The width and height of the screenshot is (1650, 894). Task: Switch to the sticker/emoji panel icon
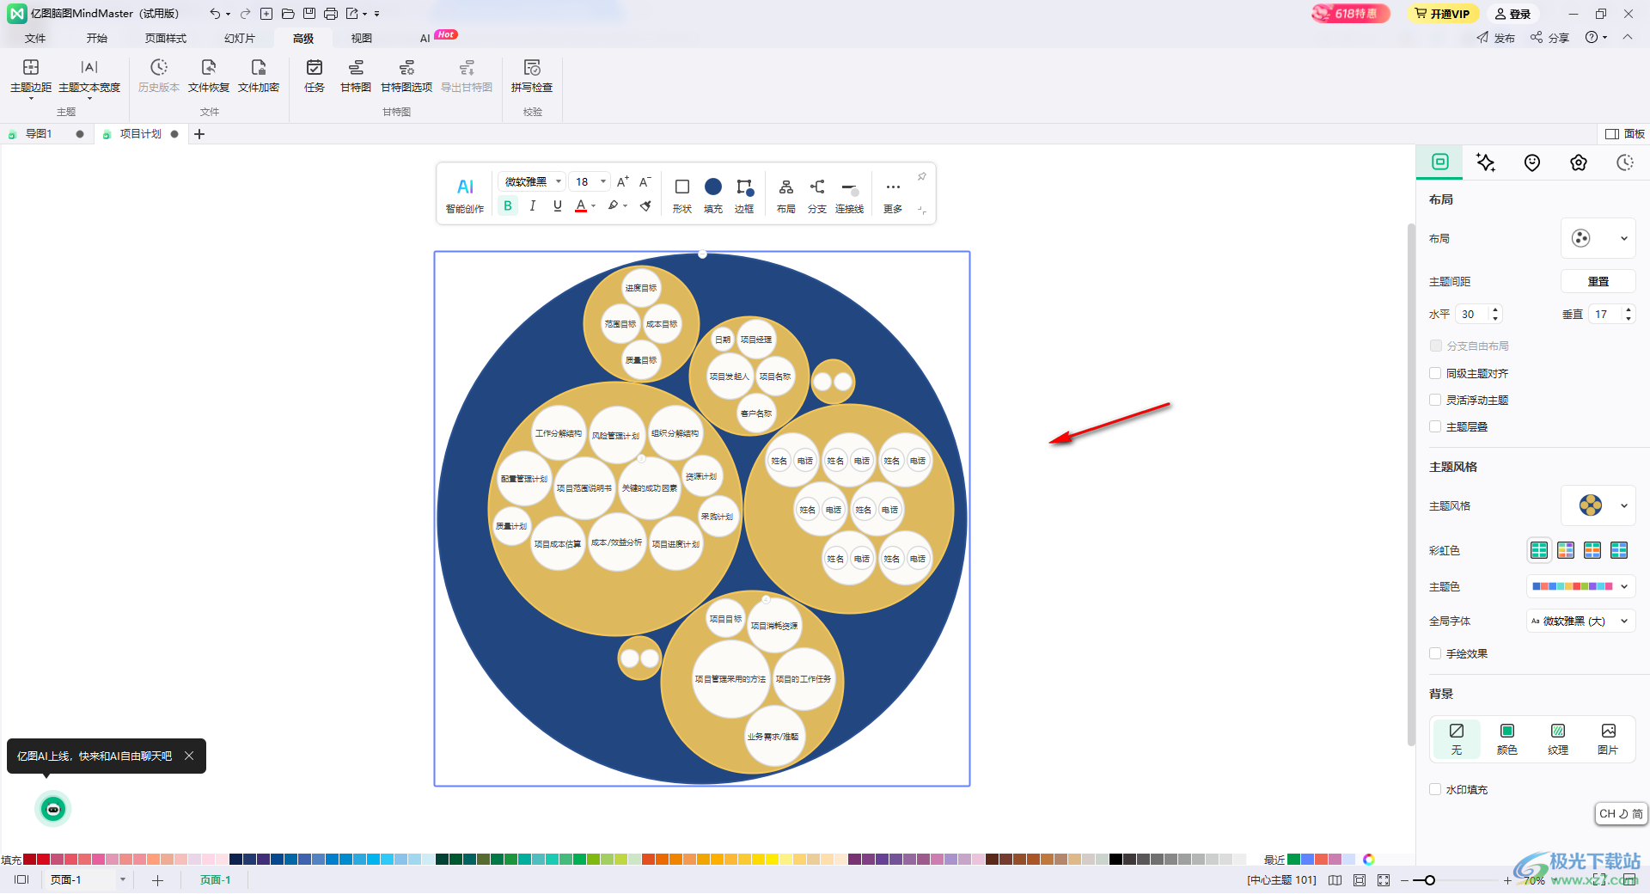tap(1532, 162)
